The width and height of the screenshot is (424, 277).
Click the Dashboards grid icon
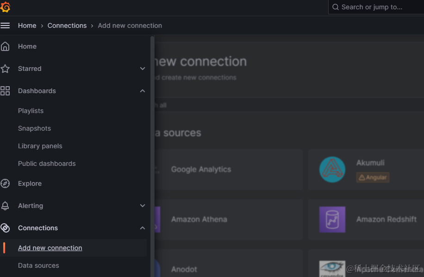(5, 91)
